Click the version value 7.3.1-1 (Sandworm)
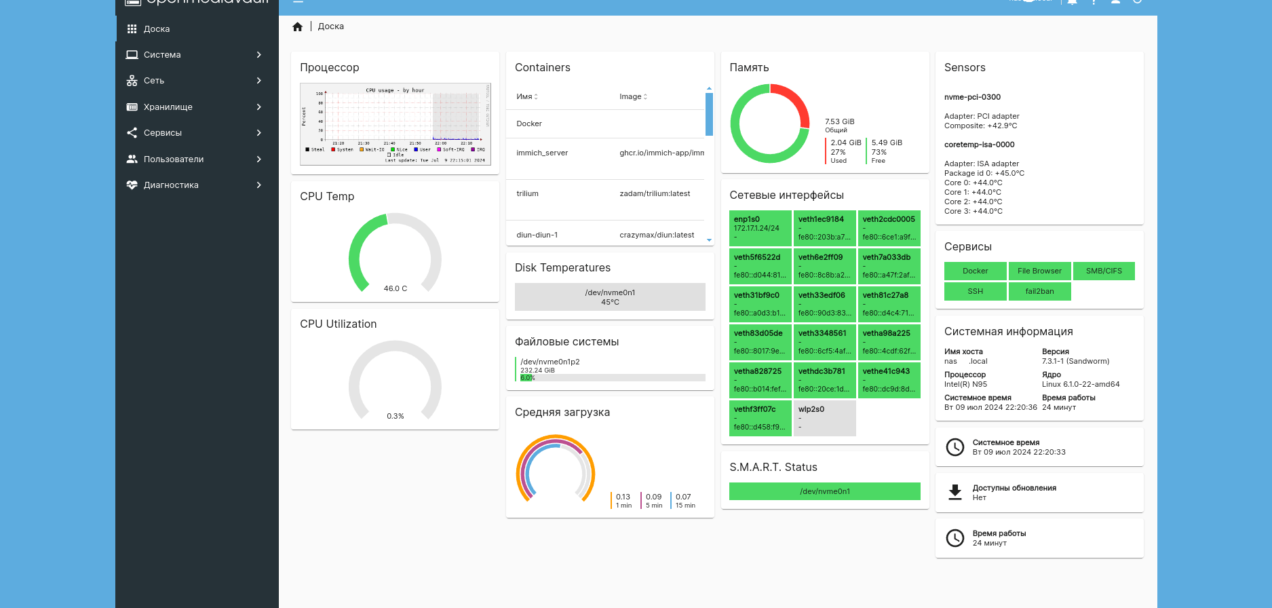Viewport: 1272px width, 608px height. (1075, 362)
